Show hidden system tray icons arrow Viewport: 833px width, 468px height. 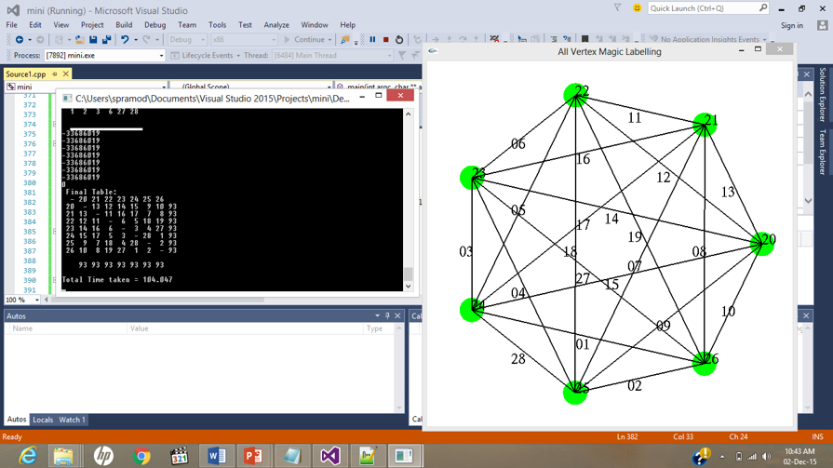click(x=722, y=456)
